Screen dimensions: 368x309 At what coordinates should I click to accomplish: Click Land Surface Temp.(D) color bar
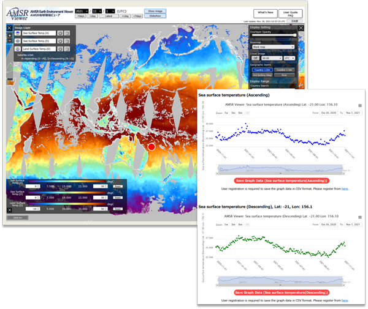pyautogui.click(x=67, y=204)
